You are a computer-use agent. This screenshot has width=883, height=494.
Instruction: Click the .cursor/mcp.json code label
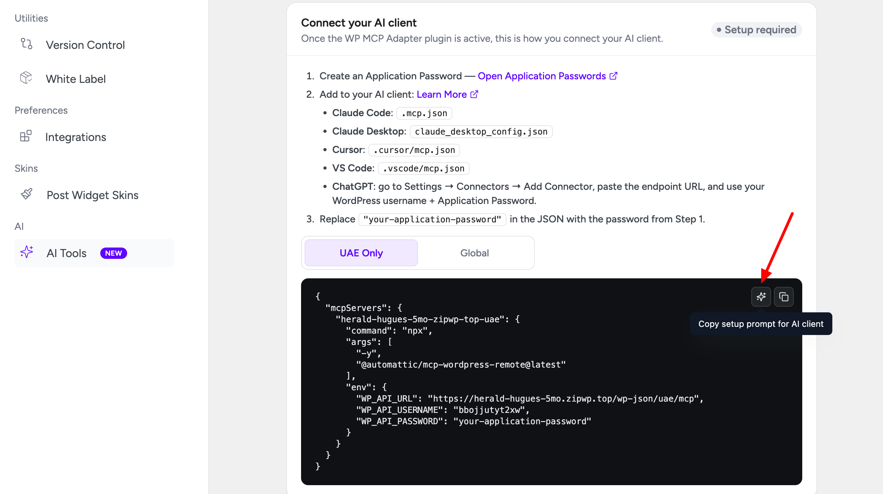coord(414,150)
